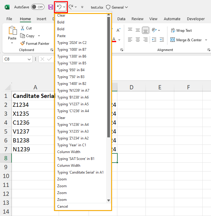Apply the red font color
Image resolution: width=211 pixels, height=216 pixels.
[114, 40]
